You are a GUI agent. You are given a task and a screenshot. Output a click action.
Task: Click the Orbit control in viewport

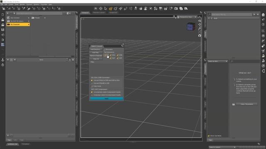[200, 20]
